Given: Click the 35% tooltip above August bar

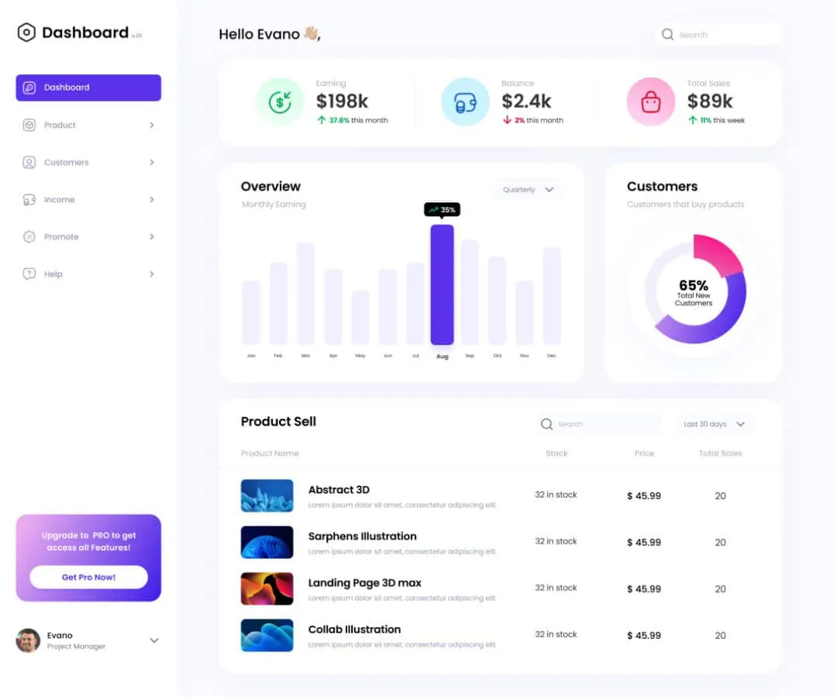Looking at the screenshot, I should click(x=443, y=209).
